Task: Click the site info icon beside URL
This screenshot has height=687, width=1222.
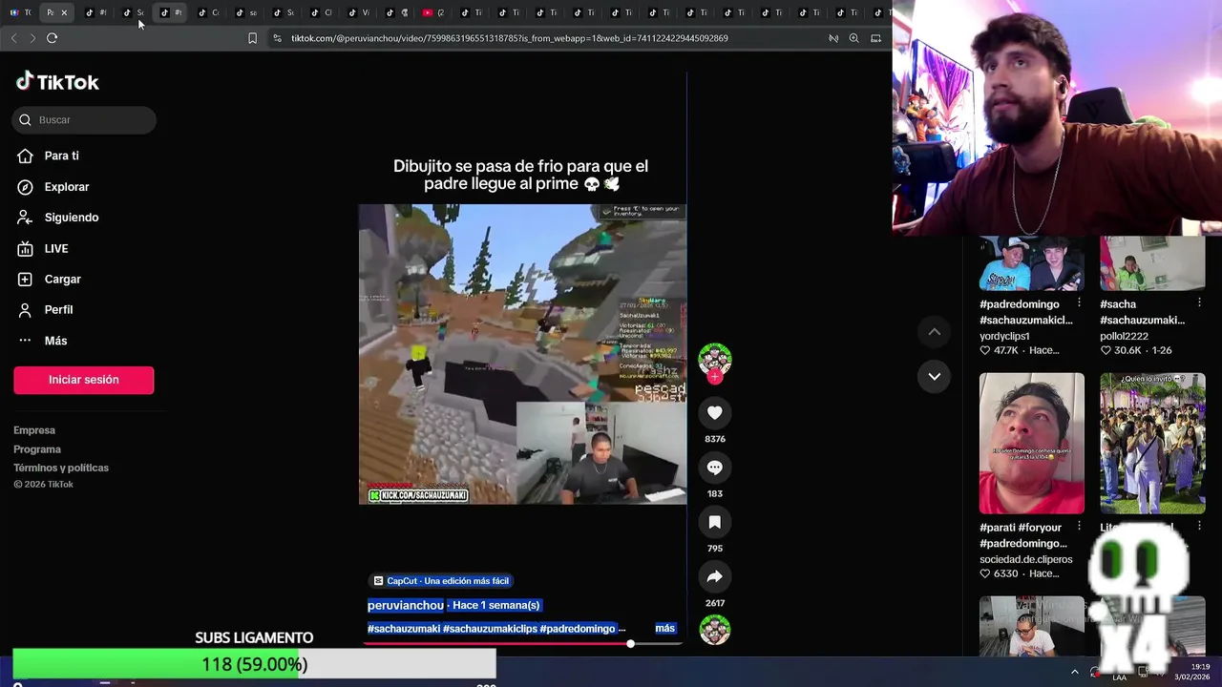Action: pyautogui.click(x=277, y=38)
